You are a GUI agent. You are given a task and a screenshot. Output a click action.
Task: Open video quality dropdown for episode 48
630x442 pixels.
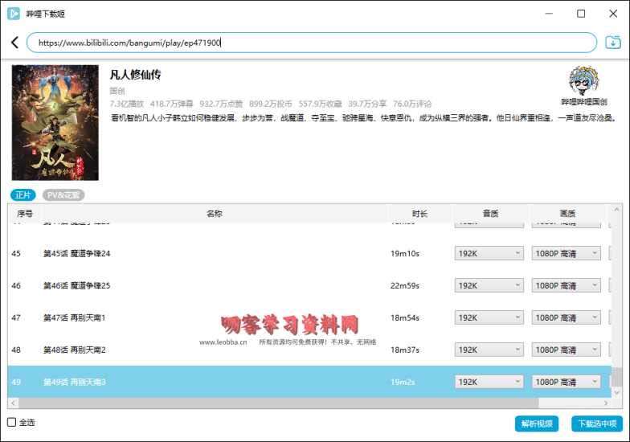pos(566,350)
